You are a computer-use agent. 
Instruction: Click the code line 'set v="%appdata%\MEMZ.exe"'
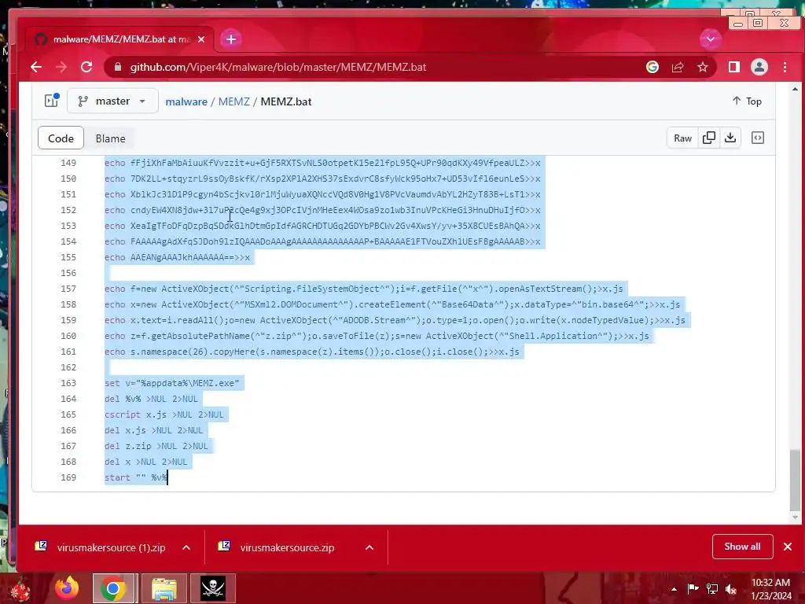pos(172,383)
